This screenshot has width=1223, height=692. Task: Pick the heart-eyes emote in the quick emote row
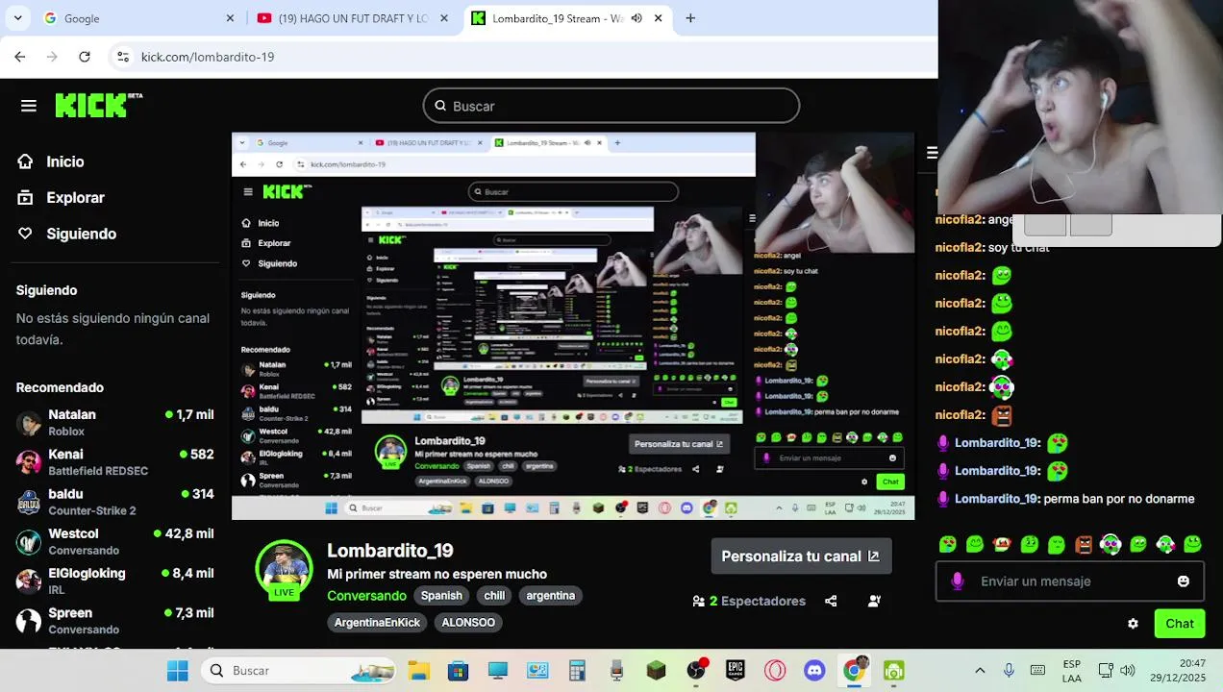pyautogui.click(x=948, y=544)
